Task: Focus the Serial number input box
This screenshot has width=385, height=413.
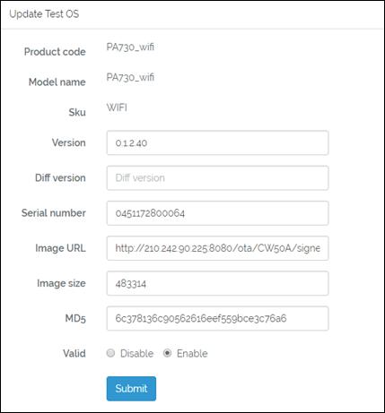Action: pos(217,213)
